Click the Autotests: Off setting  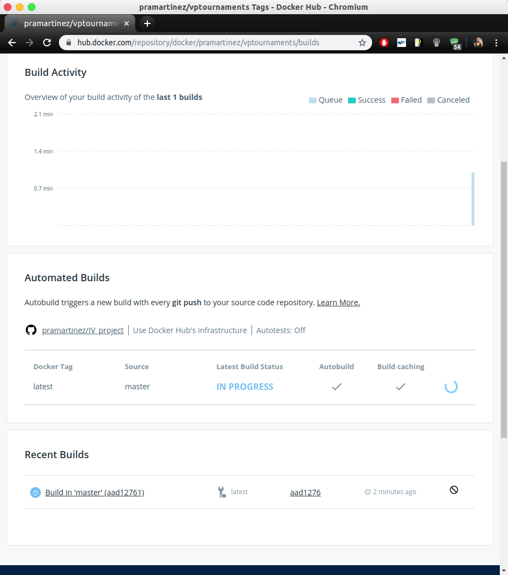(x=280, y=330)
